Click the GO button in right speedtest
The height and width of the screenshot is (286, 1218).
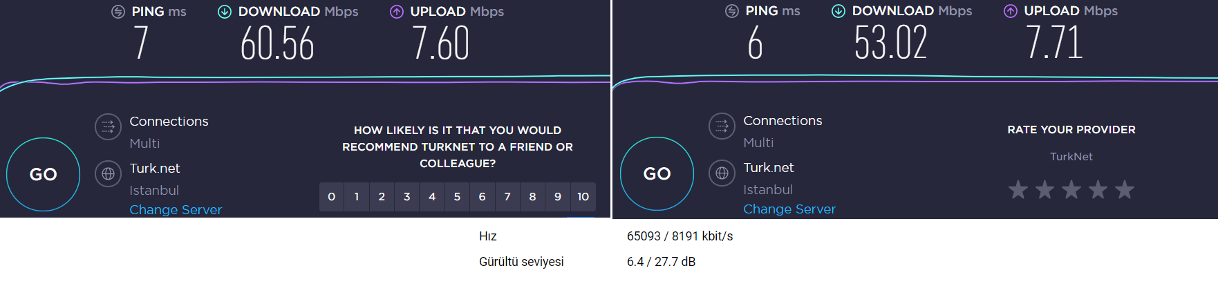click(x=657, y=173)
